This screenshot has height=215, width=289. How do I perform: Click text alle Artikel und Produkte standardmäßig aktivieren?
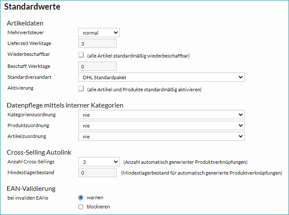click(144, 90)
